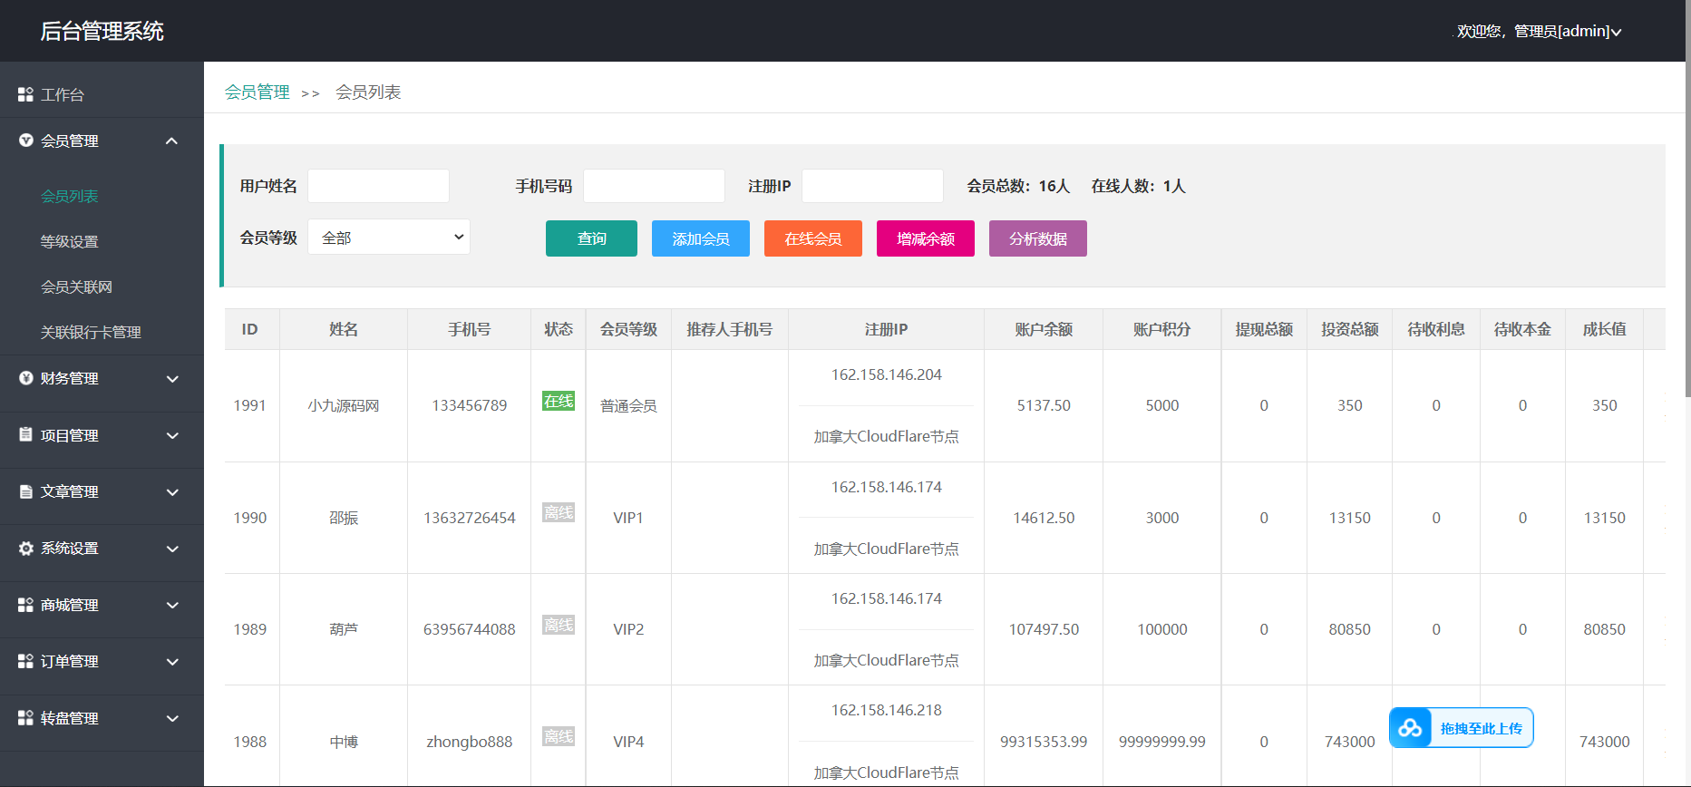Click the 增减余额 button

926,238
